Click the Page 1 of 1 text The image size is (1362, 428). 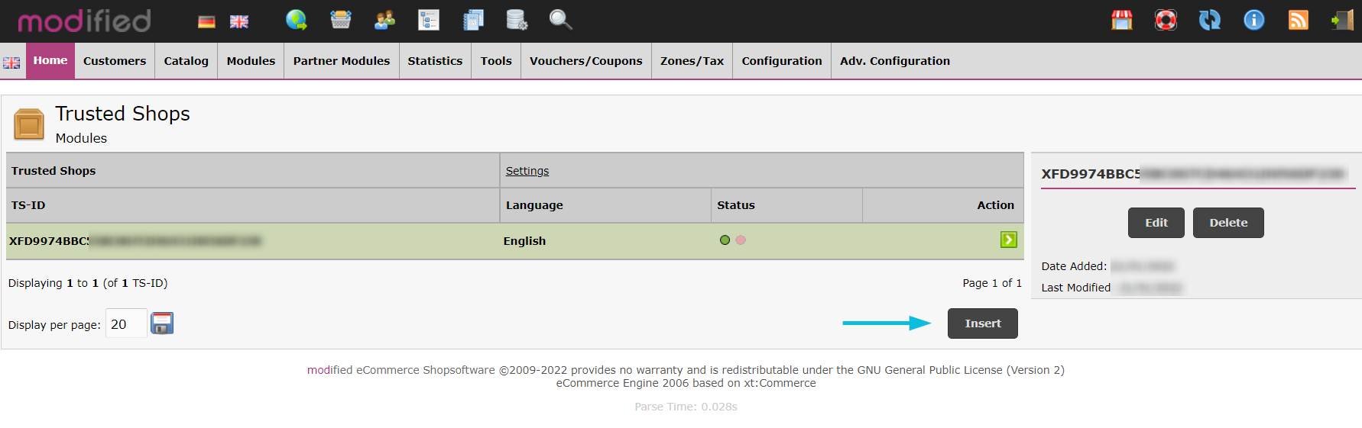992,283
